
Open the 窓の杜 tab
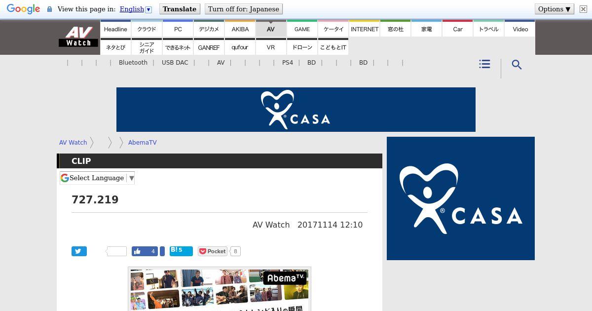396,29
